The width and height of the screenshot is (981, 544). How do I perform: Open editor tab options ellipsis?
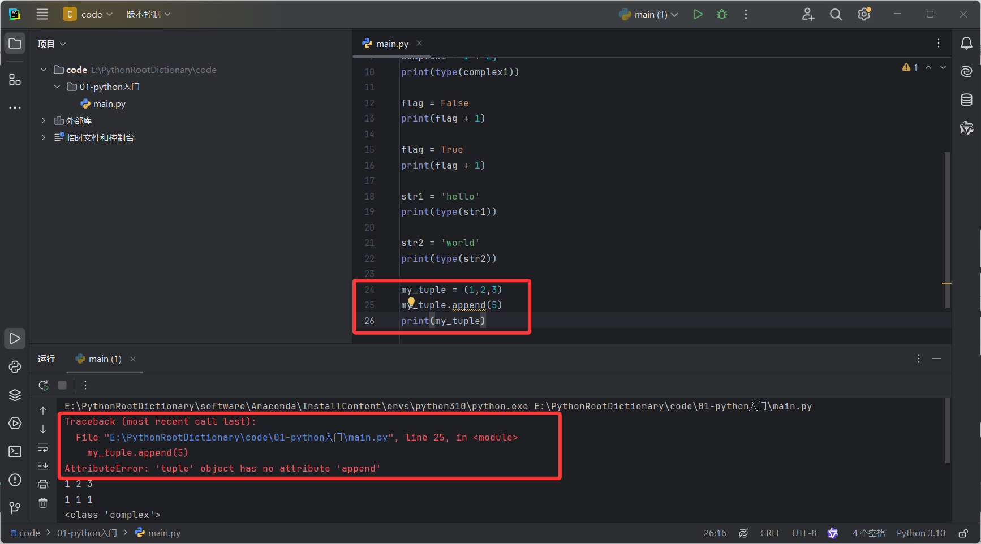coord(939,44)
